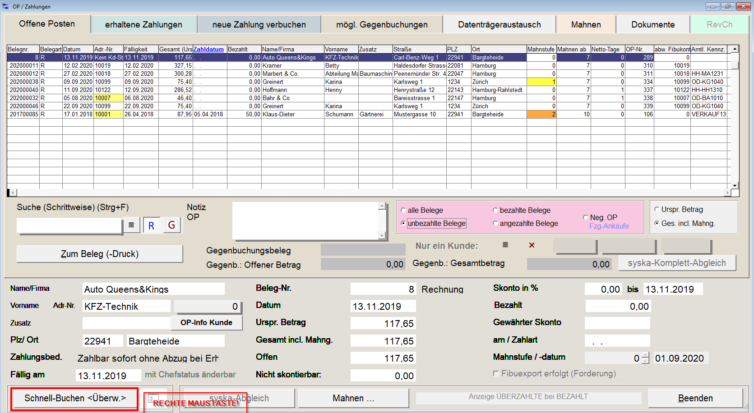This screenshot has width=754, height=413.
Task: Clear customer filter with the red X
Action: point(532,245)
